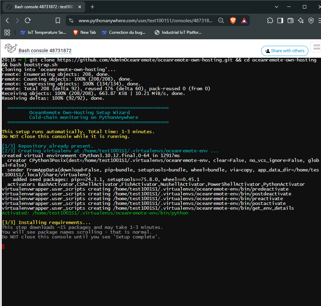Click the Brave Shields lion icon

(233, 20)
